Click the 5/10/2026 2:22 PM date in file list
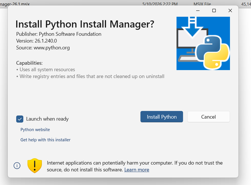The image size is (251, 185). [160, 4]
